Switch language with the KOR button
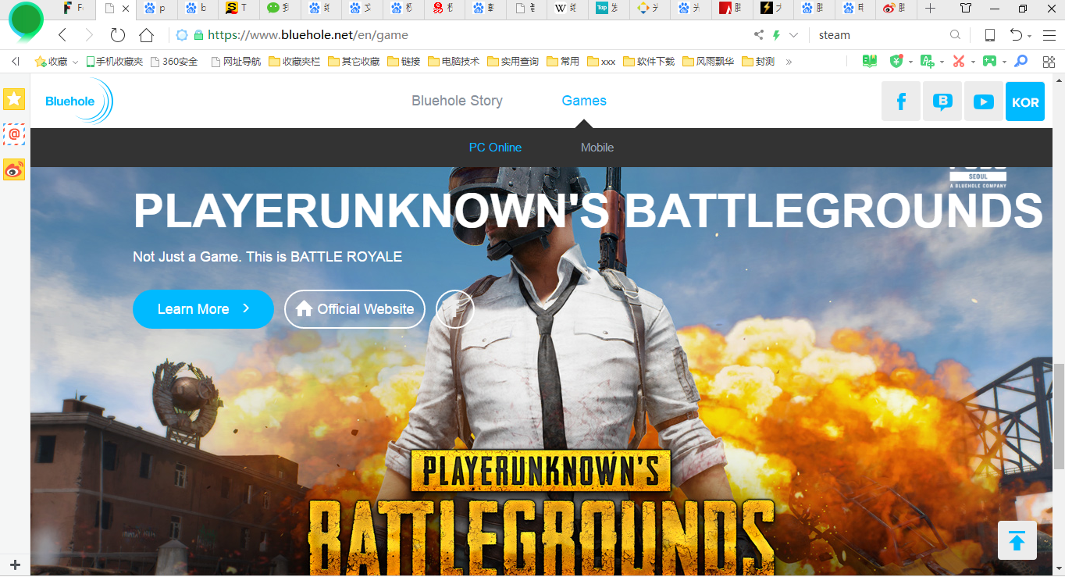Viewport: 1065px width, 577px height. point(1025,102)
